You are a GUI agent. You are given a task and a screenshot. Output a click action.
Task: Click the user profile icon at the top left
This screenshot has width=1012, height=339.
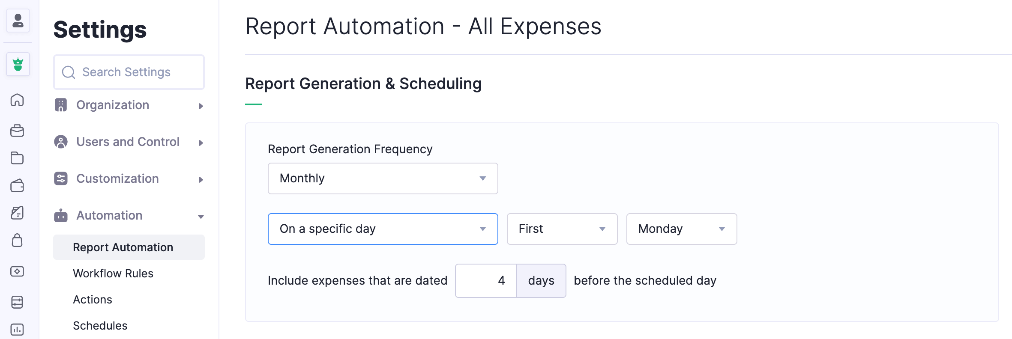coord(18,21)
